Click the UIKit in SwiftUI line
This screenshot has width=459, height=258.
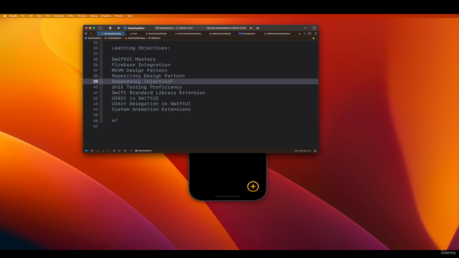tap(135, 98)
